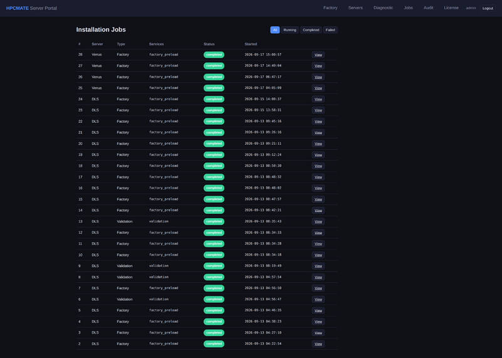Screen dimensions: 502x358
Task: View details for job 4
Action: pos(318,322)
